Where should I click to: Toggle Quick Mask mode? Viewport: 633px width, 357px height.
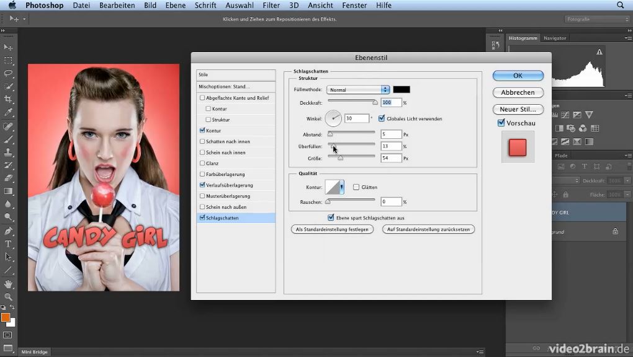point(7,335)
